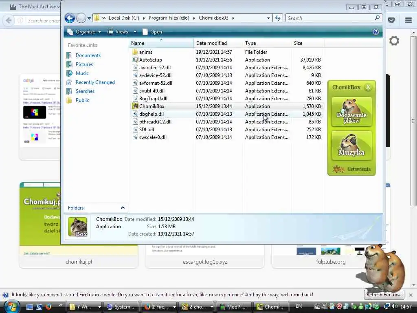Open Explorer help icon
This screenshot has height=313, width=417.
click(376, 32)
